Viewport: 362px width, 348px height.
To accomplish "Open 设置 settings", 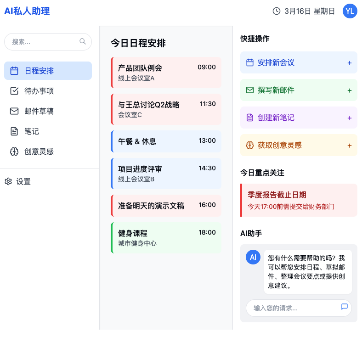I will pyautogui.click(x=18, y=181).
